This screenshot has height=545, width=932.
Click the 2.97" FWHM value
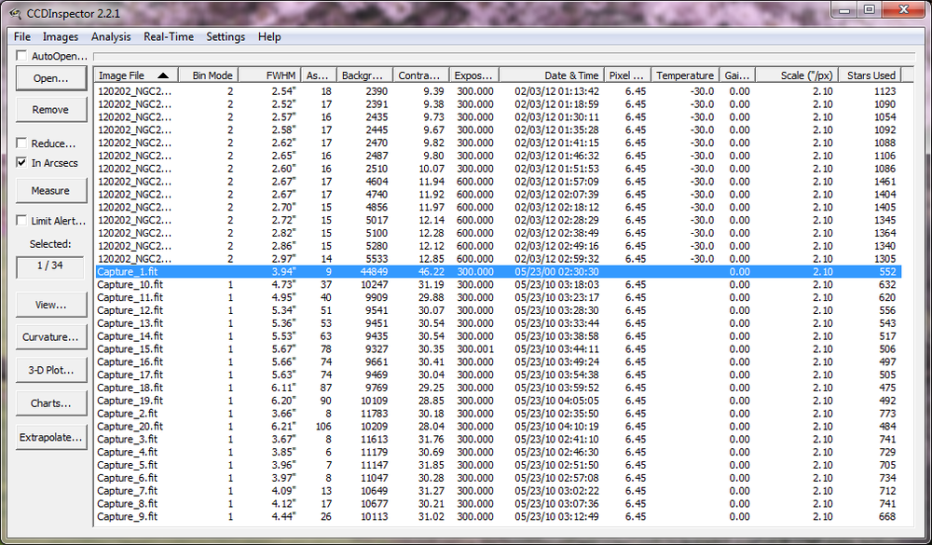click(x=283, y=259)
